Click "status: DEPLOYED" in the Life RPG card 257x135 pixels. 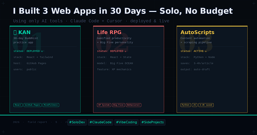click(111, 51)
